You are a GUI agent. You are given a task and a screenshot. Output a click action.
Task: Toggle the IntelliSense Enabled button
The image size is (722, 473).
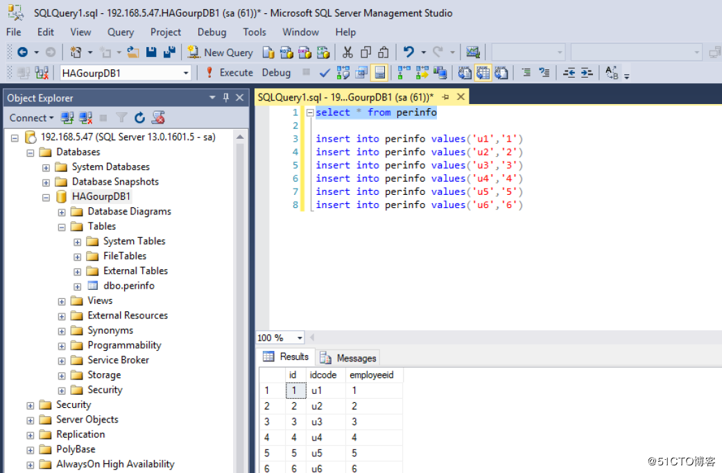(x=380, y=73)
